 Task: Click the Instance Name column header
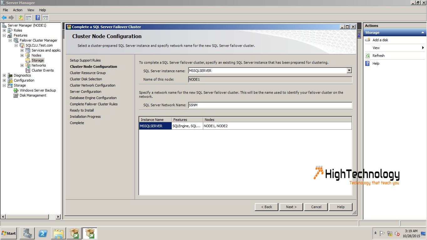point(156,120)
